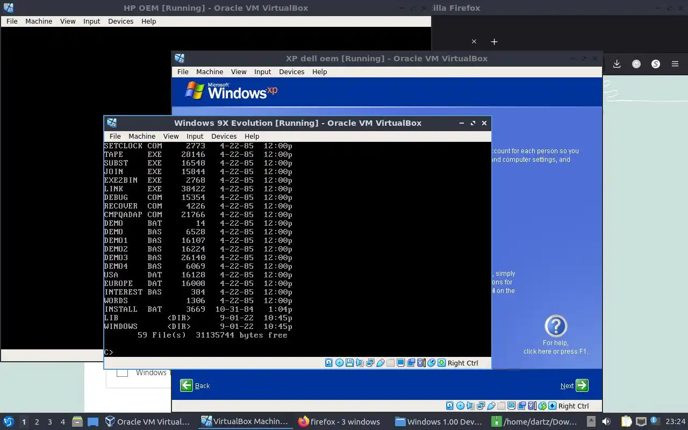Screen dimensions: 688x430
Task: Click USB indicator in Windows 9X Evolution status bar
Action: point(381,363)
